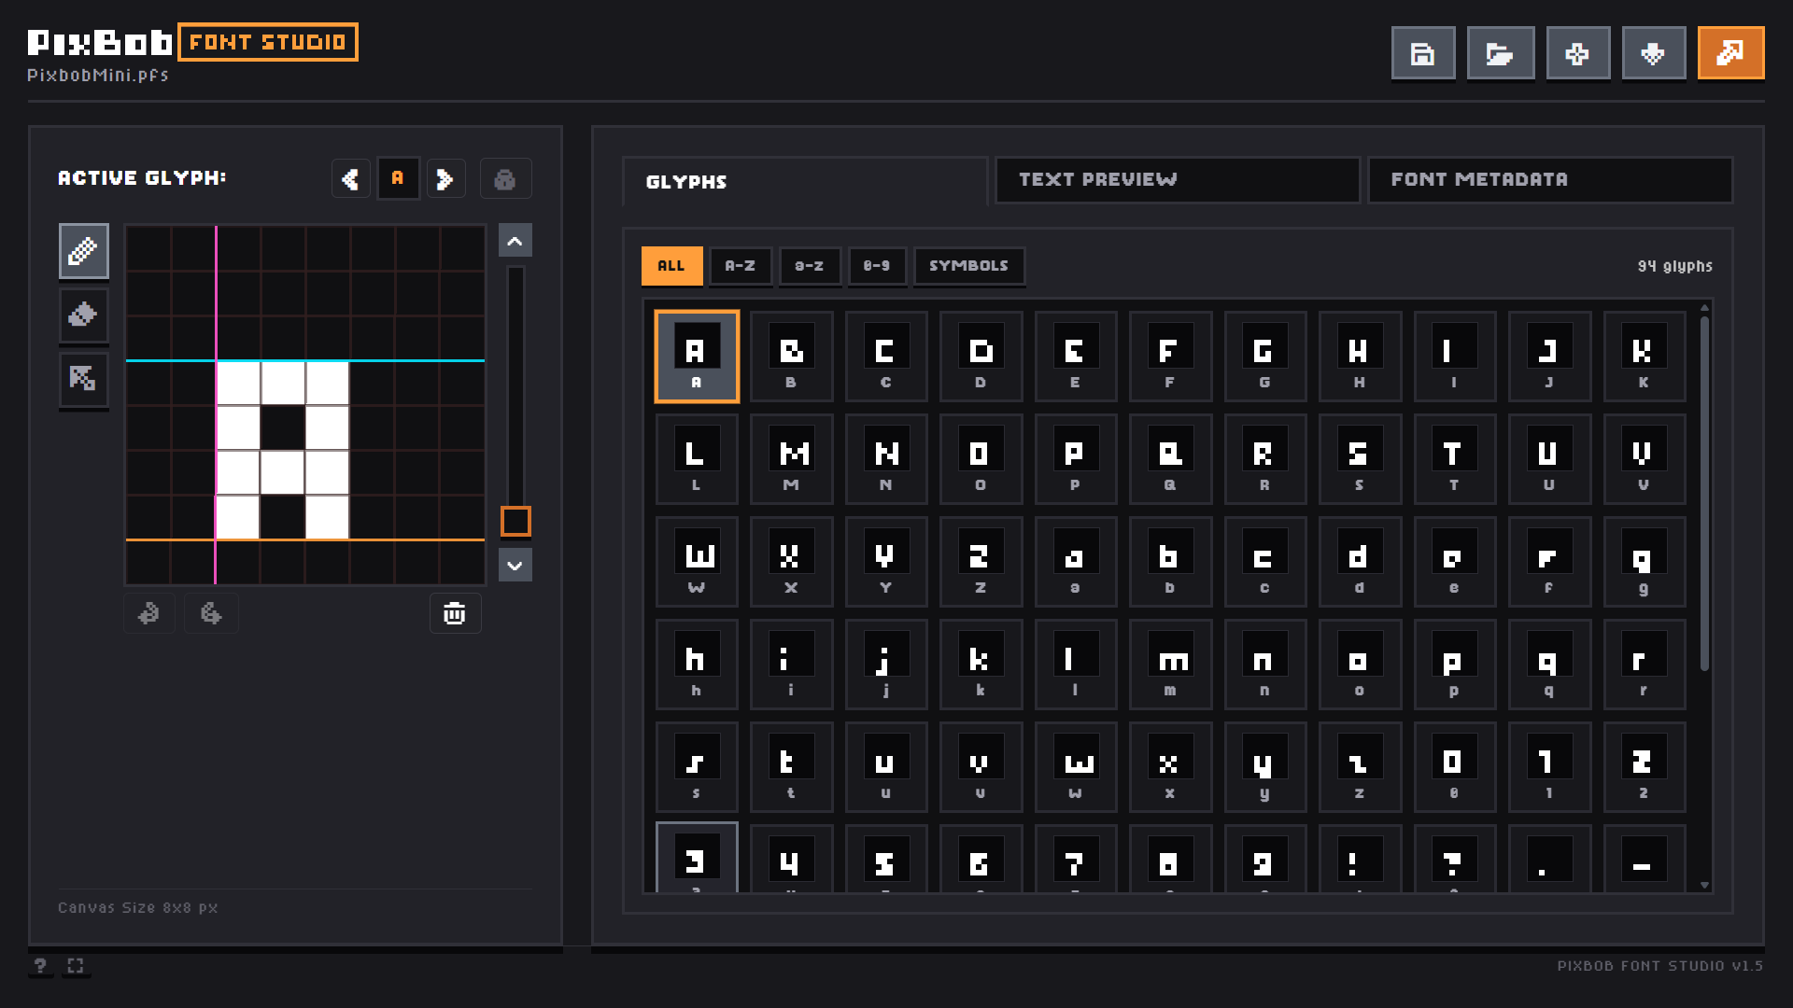Open a font file with the folder icon
Viewport: 1793px width, 1008px height.
[1500, 53]
